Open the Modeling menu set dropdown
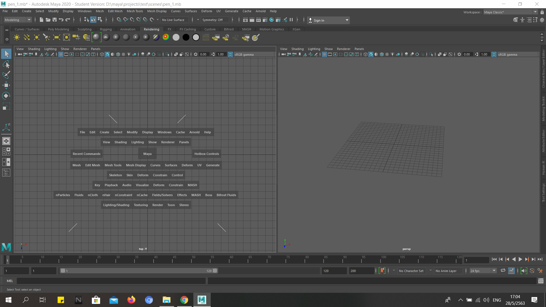 [x=29, y=20]
